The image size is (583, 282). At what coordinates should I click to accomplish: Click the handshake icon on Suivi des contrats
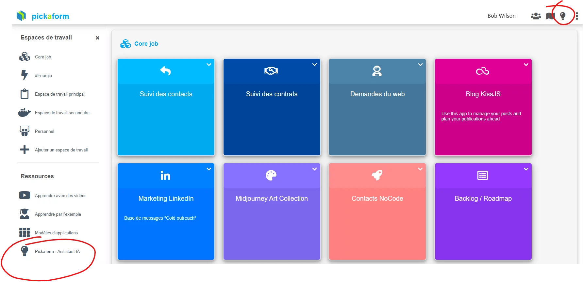click(271, 71)
